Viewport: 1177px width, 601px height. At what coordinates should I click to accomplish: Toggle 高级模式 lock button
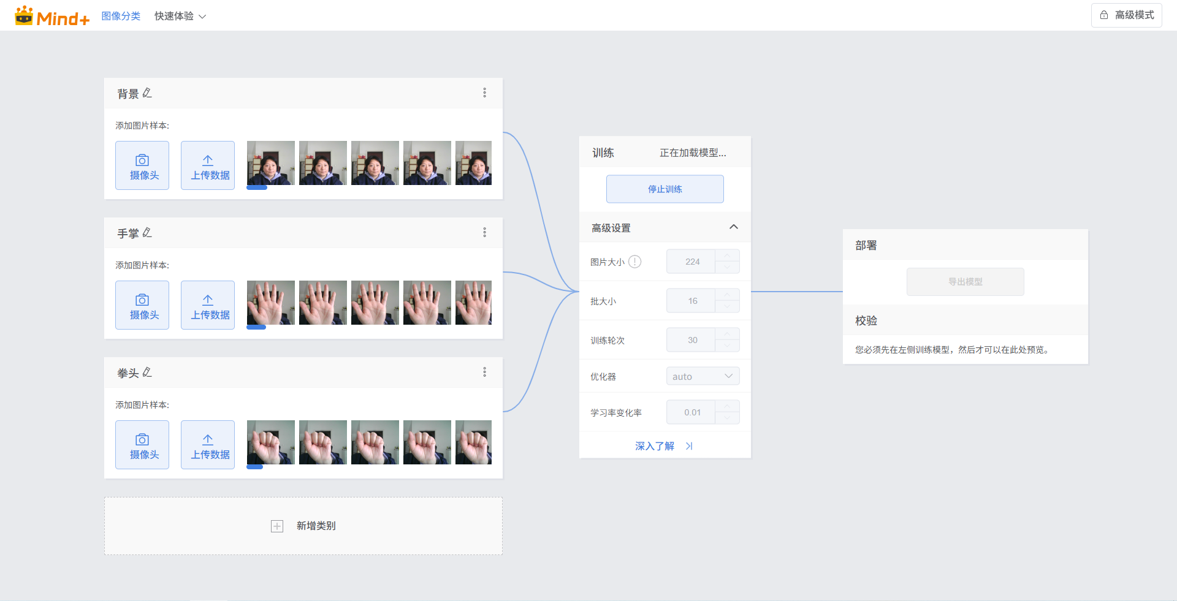[1126, 15]
